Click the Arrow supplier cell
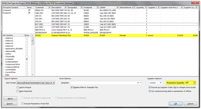This screenshot has height=109, width=201. (x=154, y=35)
